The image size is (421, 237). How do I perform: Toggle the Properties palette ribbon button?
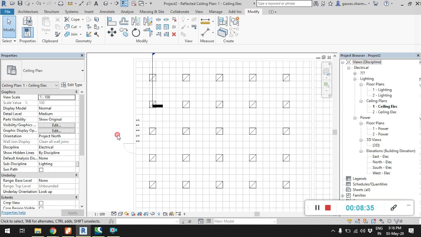pos(27,32)
